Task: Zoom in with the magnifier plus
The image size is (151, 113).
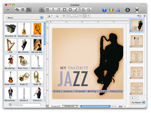Action: coord(83,10)
